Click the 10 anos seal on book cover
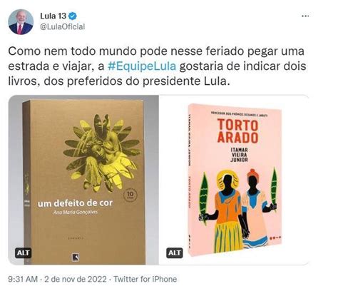The height and width of the screenshot is (291, 338). (130, 195)
